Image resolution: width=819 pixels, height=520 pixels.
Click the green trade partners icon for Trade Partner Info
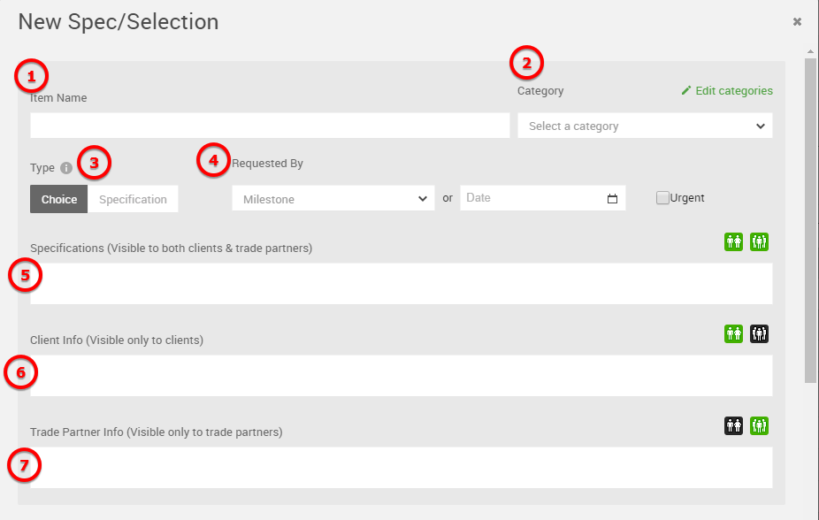point(759,426)
